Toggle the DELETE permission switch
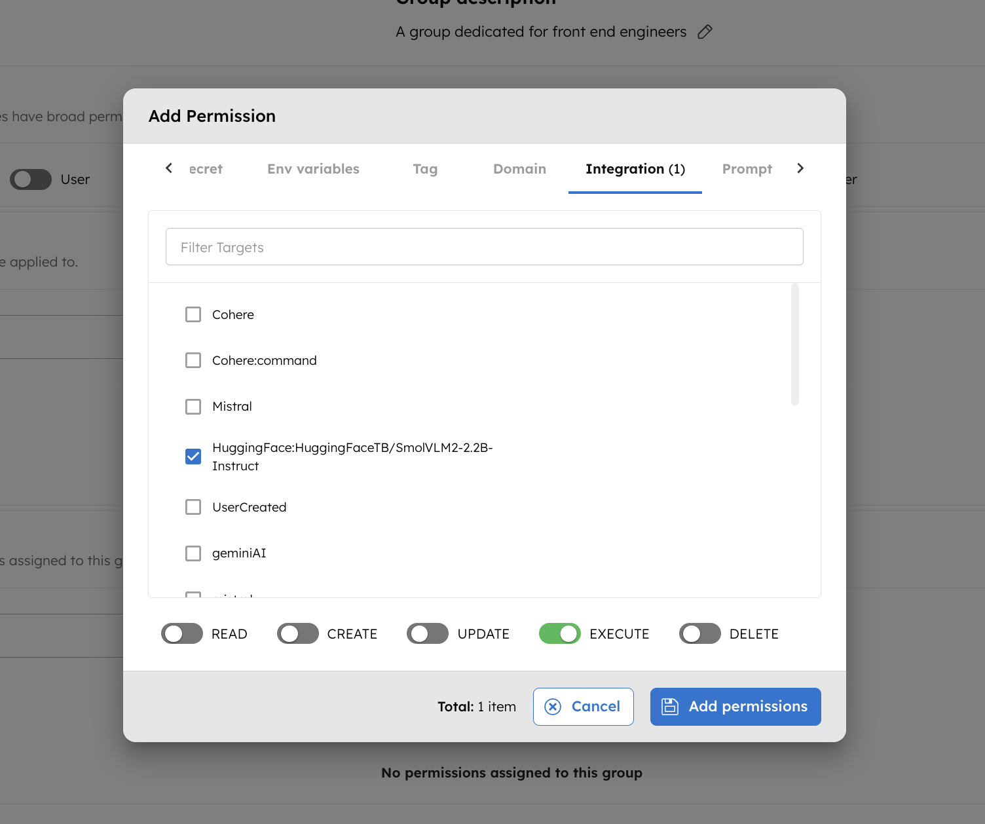This screenshot has width=985, height=824. 699,634
